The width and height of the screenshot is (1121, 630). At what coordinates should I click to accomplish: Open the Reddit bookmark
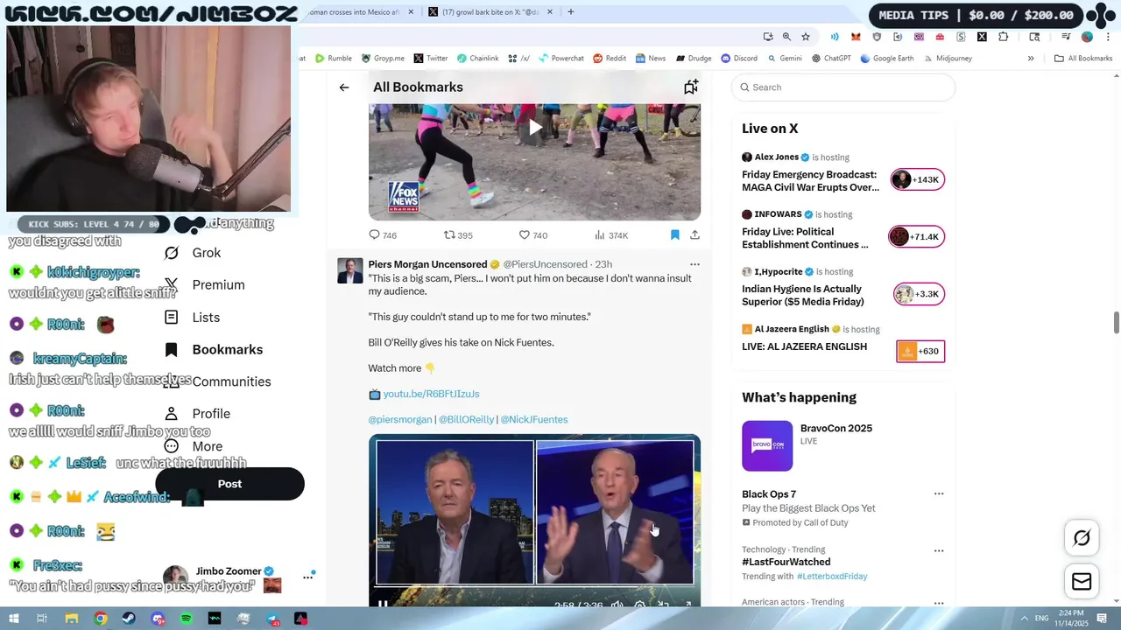tap(610, 59)
